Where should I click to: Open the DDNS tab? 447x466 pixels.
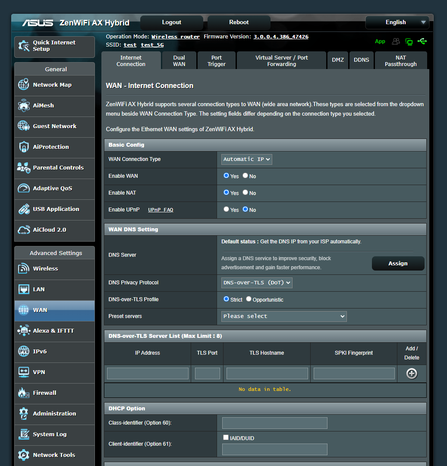click(x=362, y=60)
